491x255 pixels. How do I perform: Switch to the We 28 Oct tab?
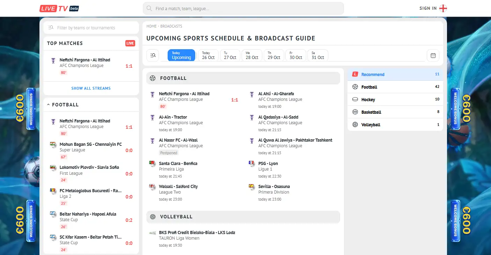click(252, 55)
